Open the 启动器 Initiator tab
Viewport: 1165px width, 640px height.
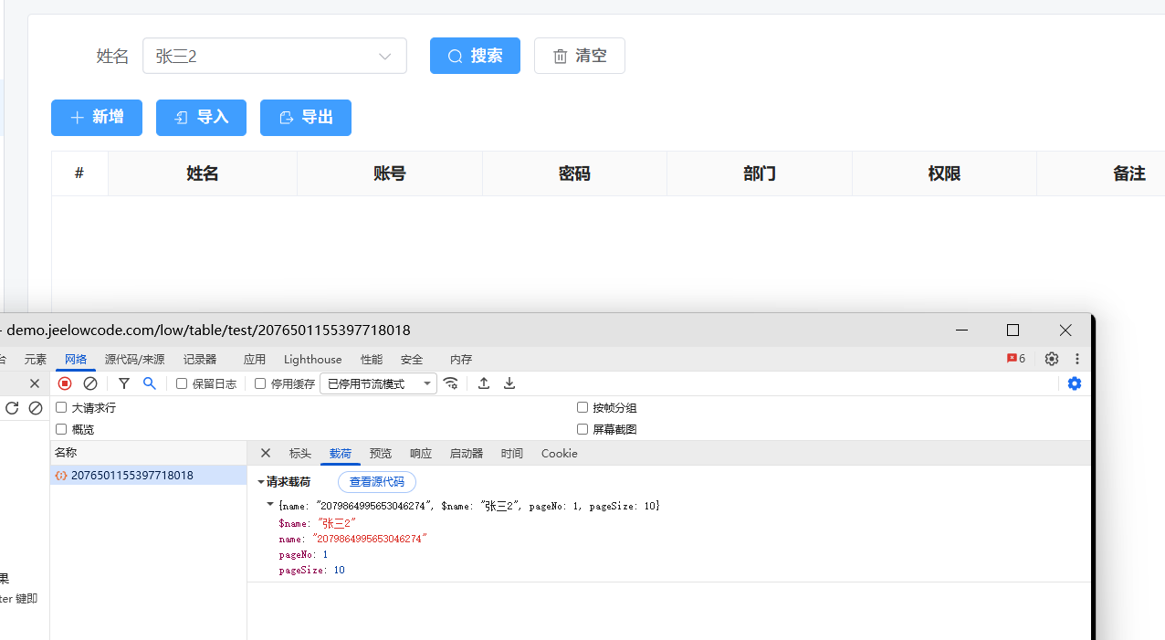tap(467, 453)
